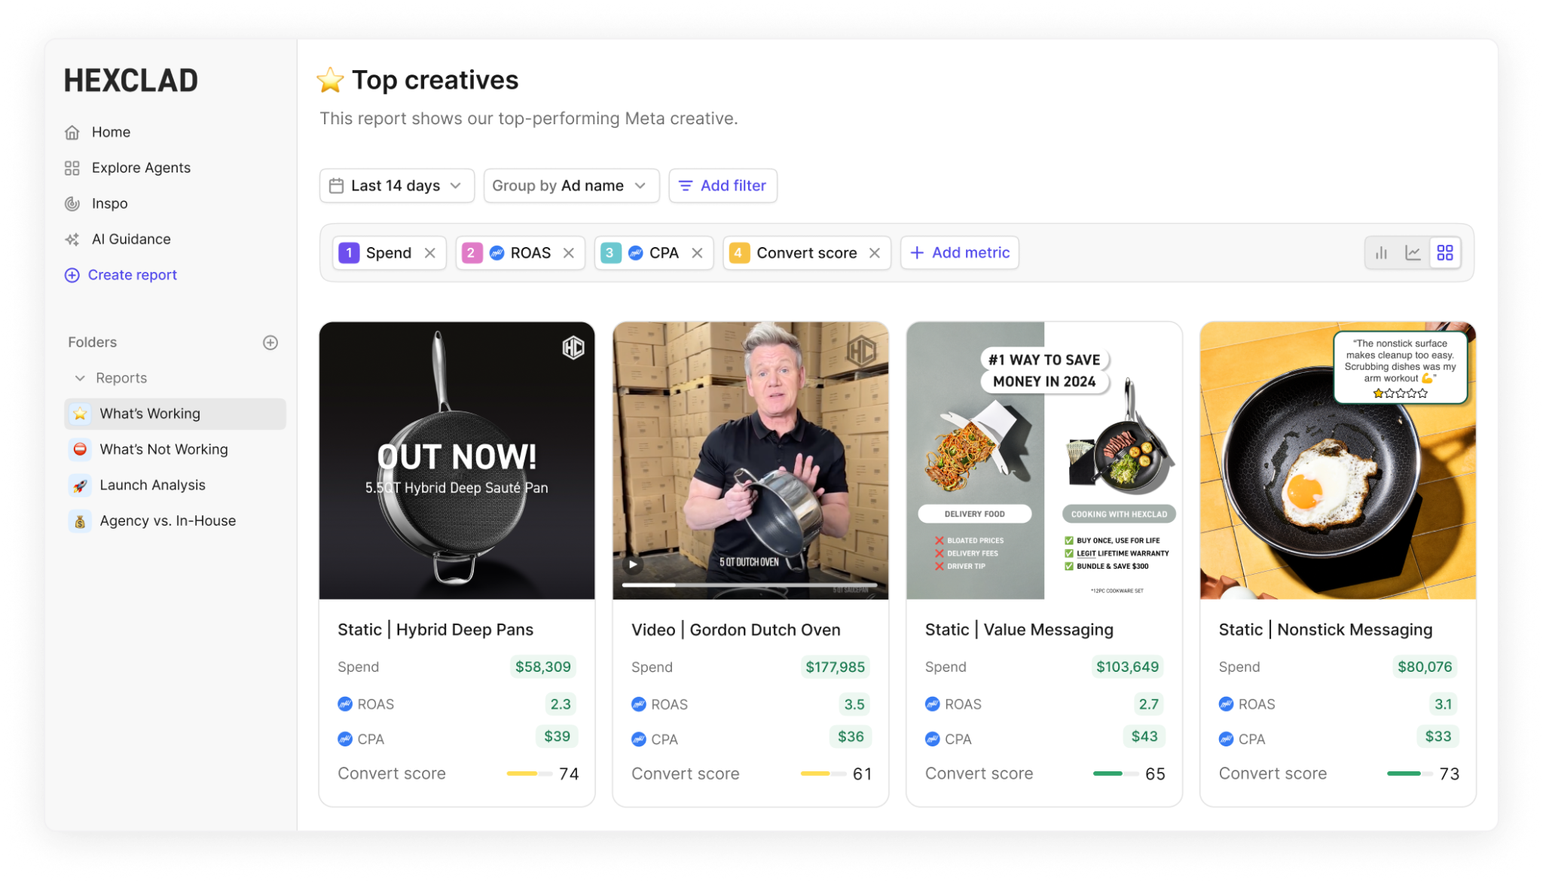Click the Add filter button
This screenshot has height=882, width=1543.
(x=723, y=186)
